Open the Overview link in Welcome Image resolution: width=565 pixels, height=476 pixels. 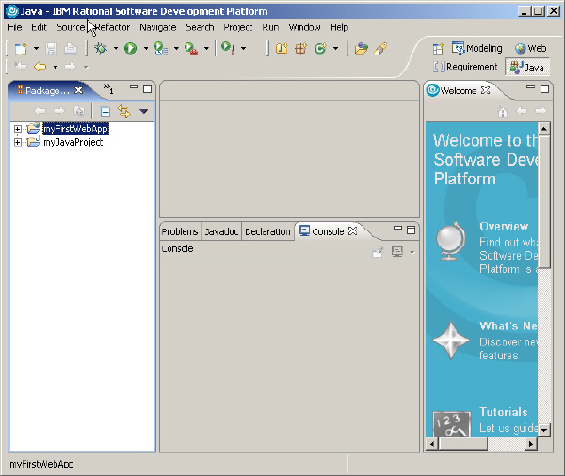coord(504,226)
